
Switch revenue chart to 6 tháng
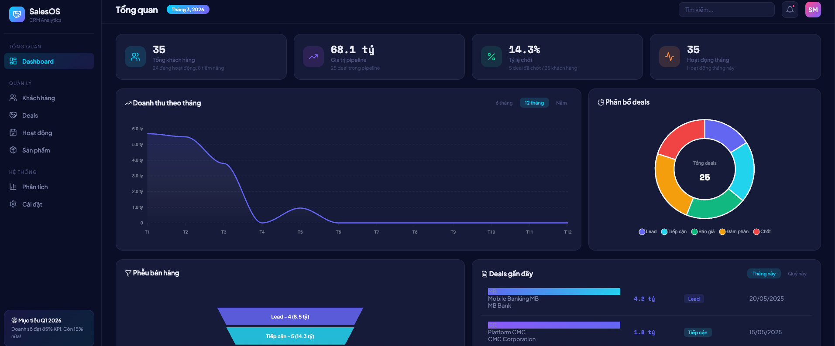[x=504, y=103]
